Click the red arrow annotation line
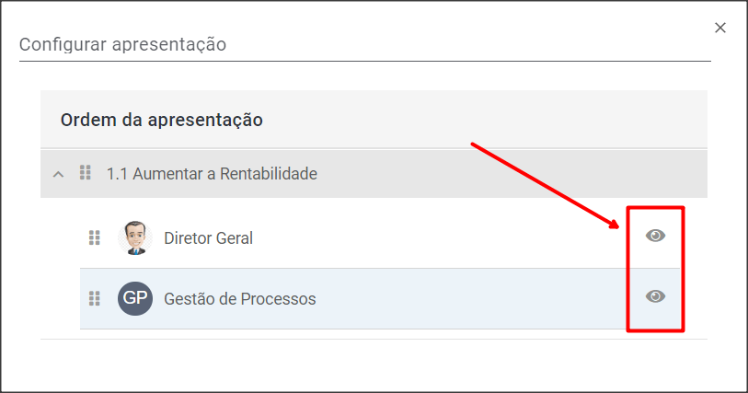 pos(543,184)
